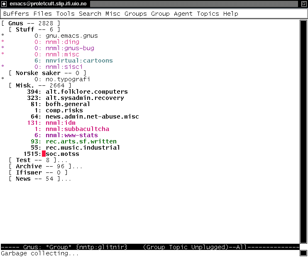Click the "Garbage collecting..." echo area message
The height and width of the screenshot is (257, 308).
(40, 253)
